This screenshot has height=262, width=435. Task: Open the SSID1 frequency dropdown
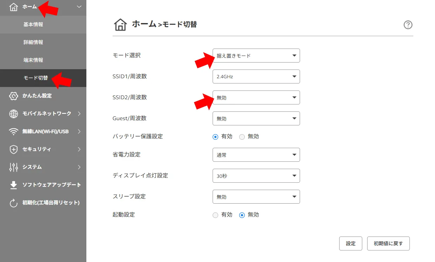pyautogui.click(x=256, y=77)
